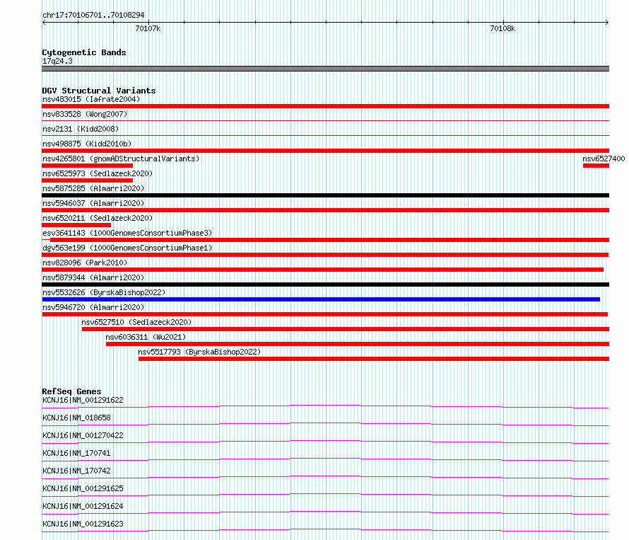Open the nsv5946037 (Almarri2020) label
Image resolution: width=629 pixels, height=540 pixels.
(x=93, y=203)
